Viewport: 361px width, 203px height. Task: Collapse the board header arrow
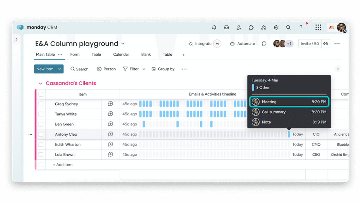338,69
